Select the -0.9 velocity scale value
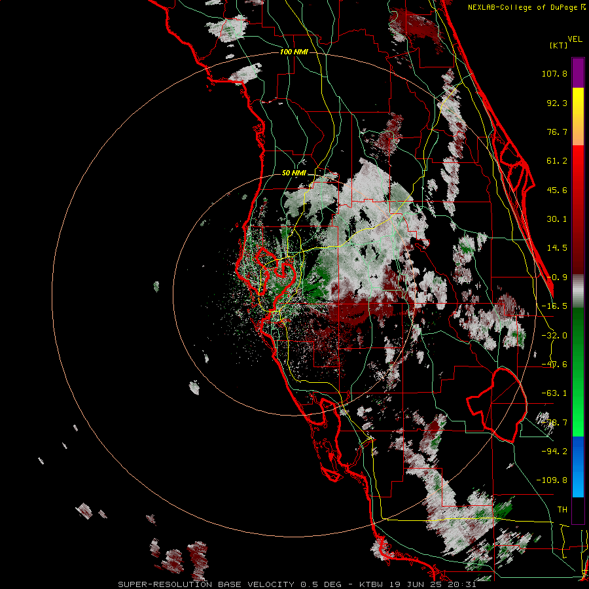The height and width of the screenshot is (589, 589). tap(557, 277)
